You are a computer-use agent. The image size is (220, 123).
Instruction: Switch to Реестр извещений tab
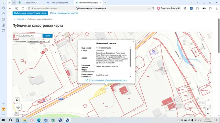tap(59, 3)
